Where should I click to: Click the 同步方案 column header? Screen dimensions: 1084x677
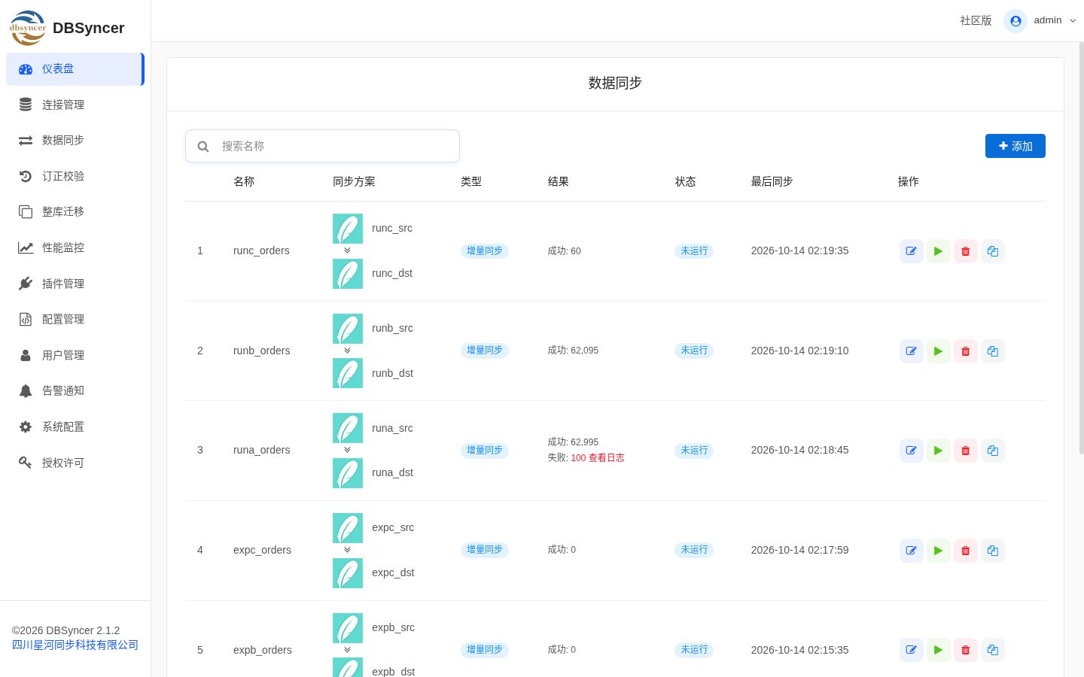tap(354, 181)
